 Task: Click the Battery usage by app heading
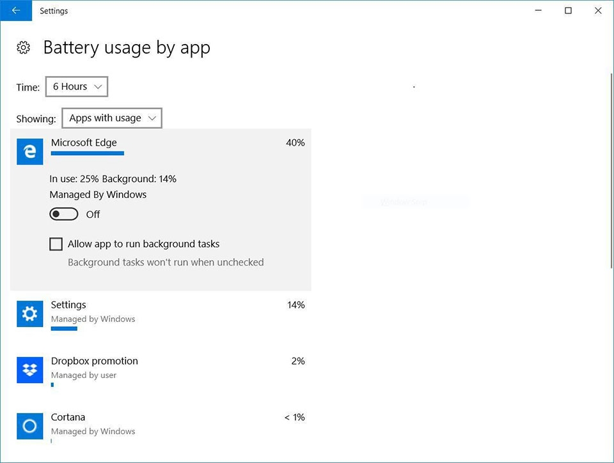pos(127,48)
